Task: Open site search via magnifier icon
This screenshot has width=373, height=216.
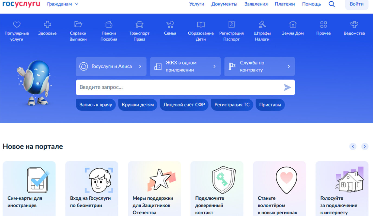Action: click(332, 4)
